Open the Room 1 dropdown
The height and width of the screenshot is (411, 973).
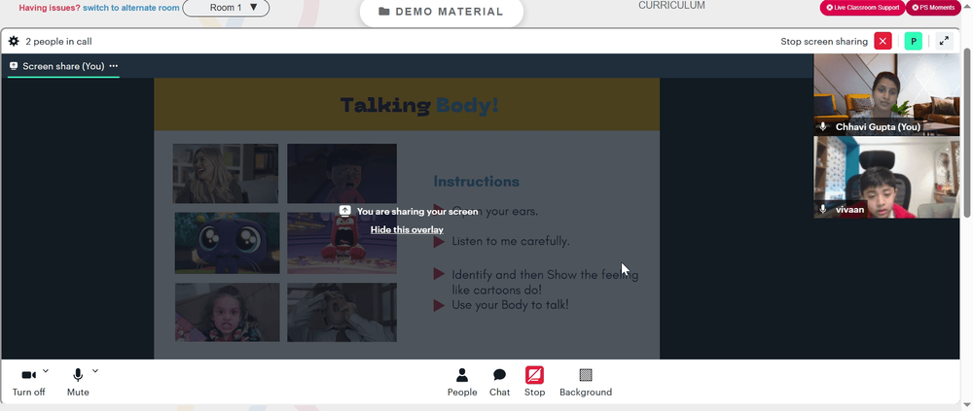tap(226, 8)
